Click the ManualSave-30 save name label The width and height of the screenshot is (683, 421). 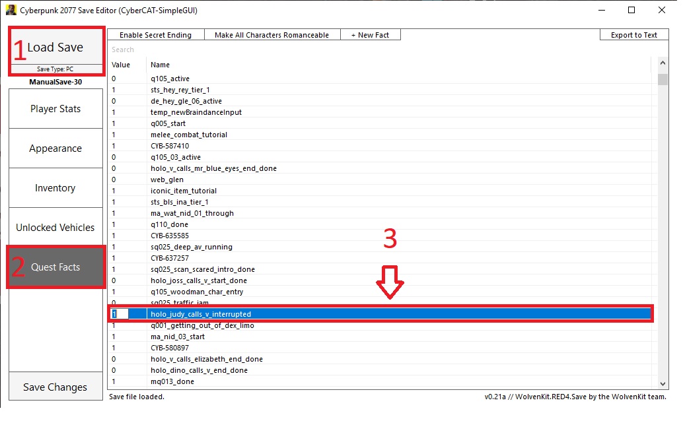(x=55, y=82)
